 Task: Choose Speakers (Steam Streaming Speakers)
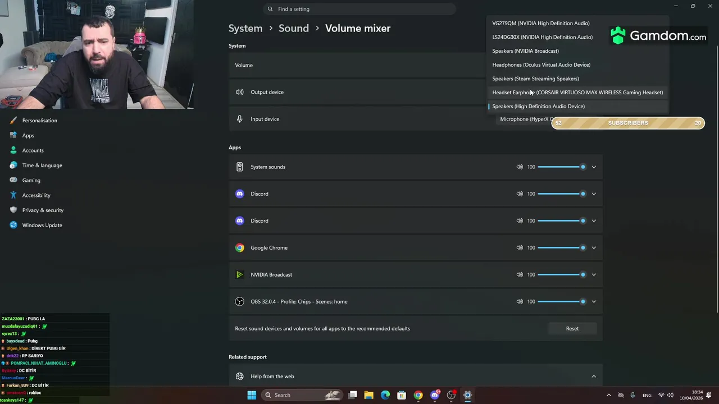coord(577,79)
